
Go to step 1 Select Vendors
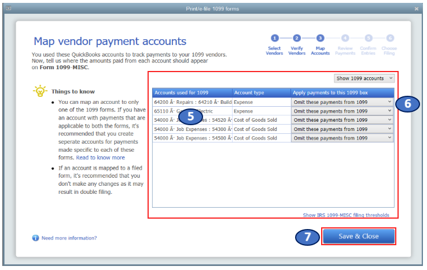[x=274, y=45]
